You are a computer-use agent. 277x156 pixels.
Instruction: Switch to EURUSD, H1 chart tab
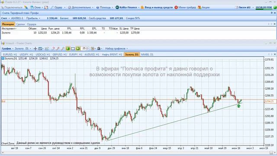[x=10, y=55]
